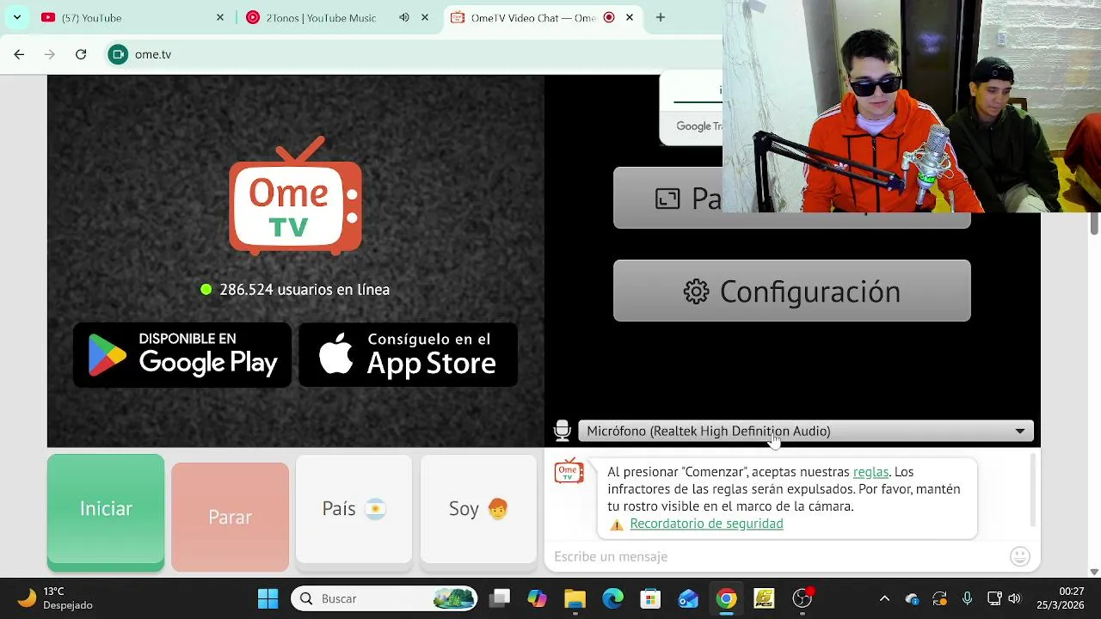Click the OmeTV avatar in the chat message
Screen dimensions: 1101x619
click(x=569, y=471)
